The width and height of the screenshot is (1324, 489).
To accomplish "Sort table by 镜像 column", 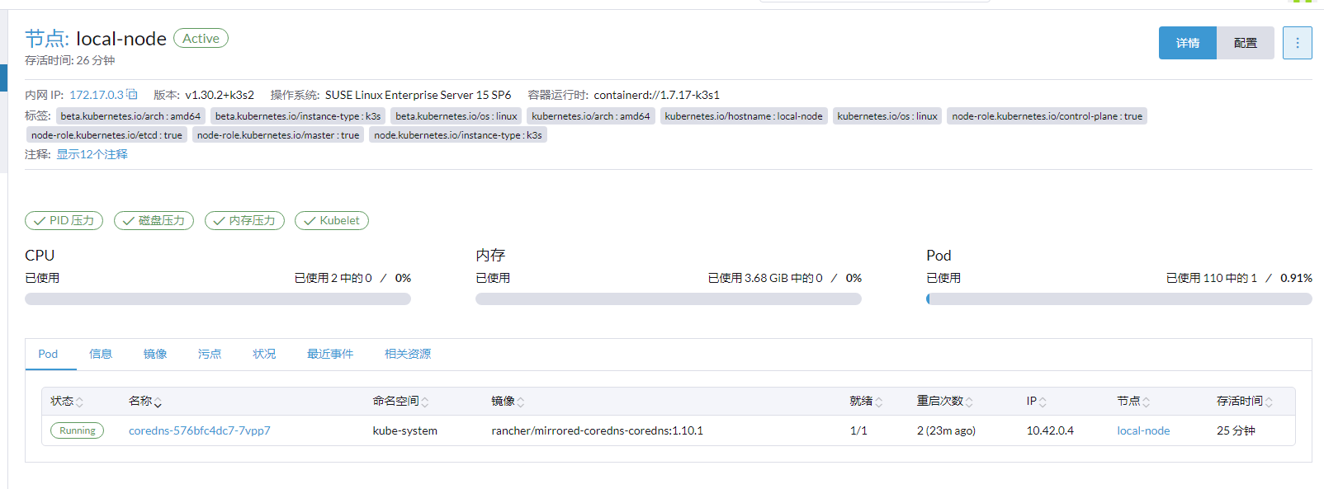I will coord(507,402).
